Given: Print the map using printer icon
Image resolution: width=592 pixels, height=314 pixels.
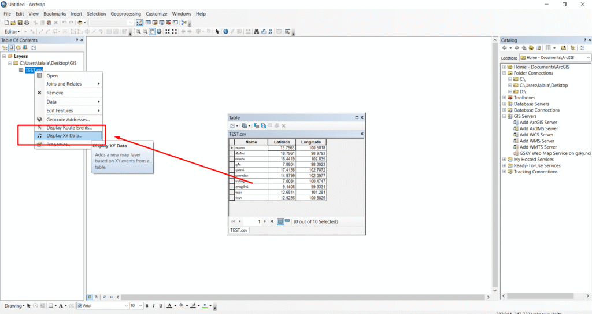Looking at the screenshot, I should pyautogui.click(x=27, y=23).
